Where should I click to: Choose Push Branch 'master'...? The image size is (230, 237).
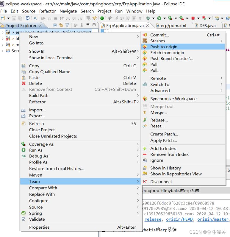coord(183,58)
